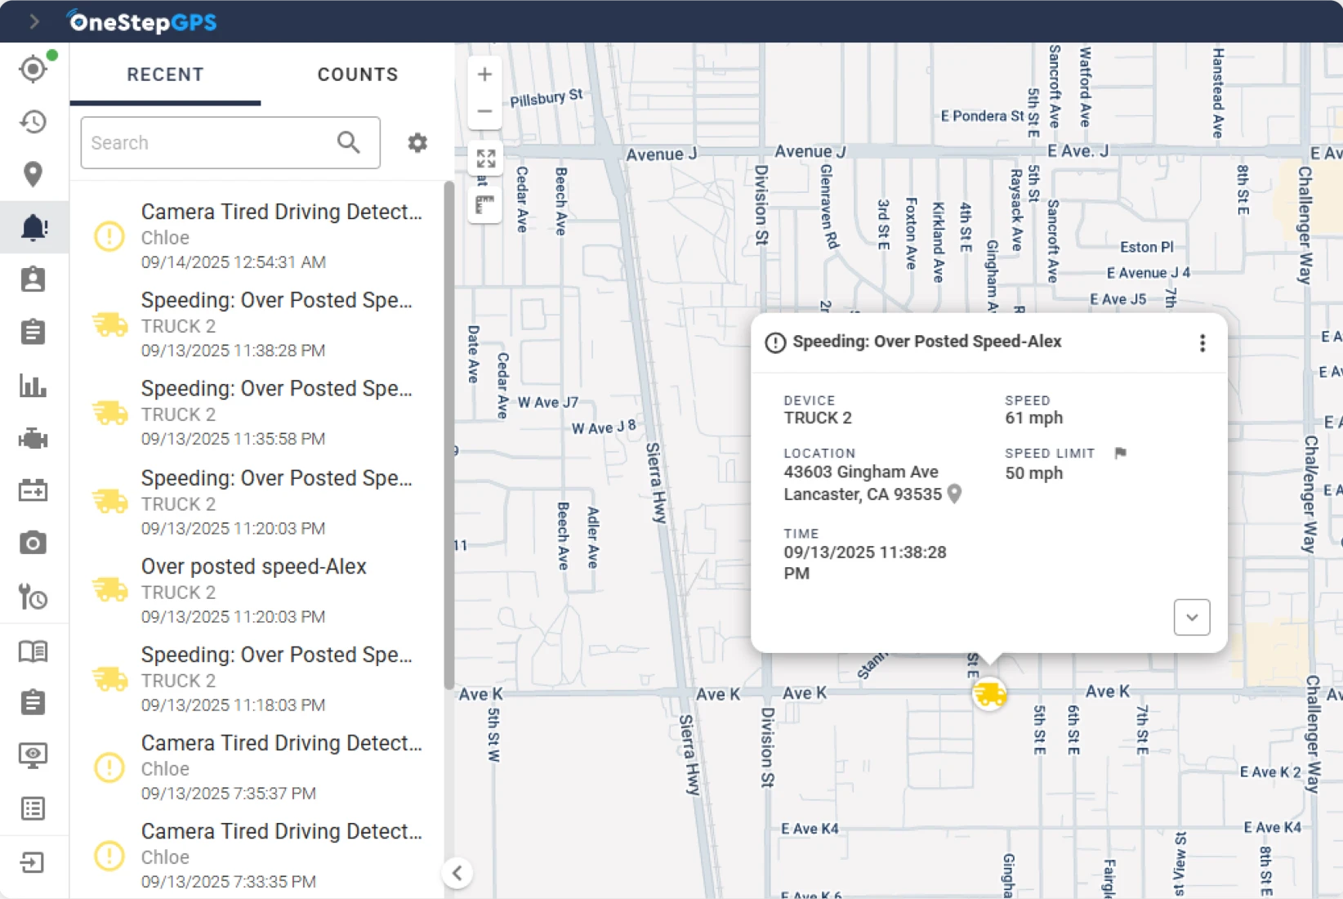Viewport: 1343px width, 899px height.
Task: Open list table icon in sidebar
Action: tap(33, 809)
